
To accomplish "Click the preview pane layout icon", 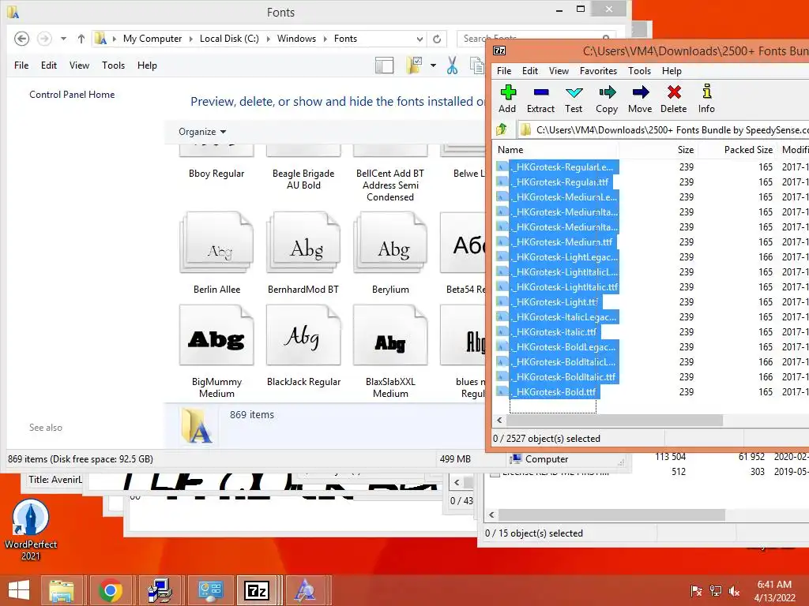I will [x=385, y=65].
